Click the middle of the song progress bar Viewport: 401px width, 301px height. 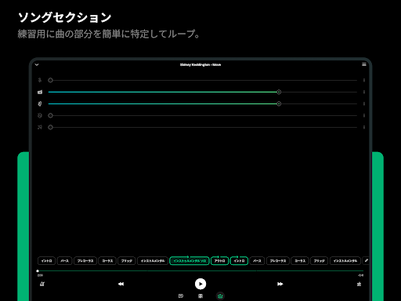tap(200, 271)
